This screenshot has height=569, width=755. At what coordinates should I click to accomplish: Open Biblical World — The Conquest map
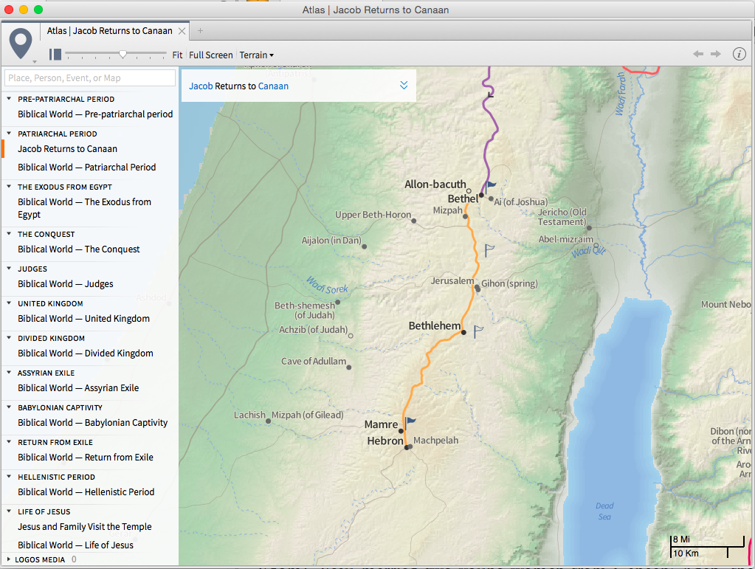point(78,249)
